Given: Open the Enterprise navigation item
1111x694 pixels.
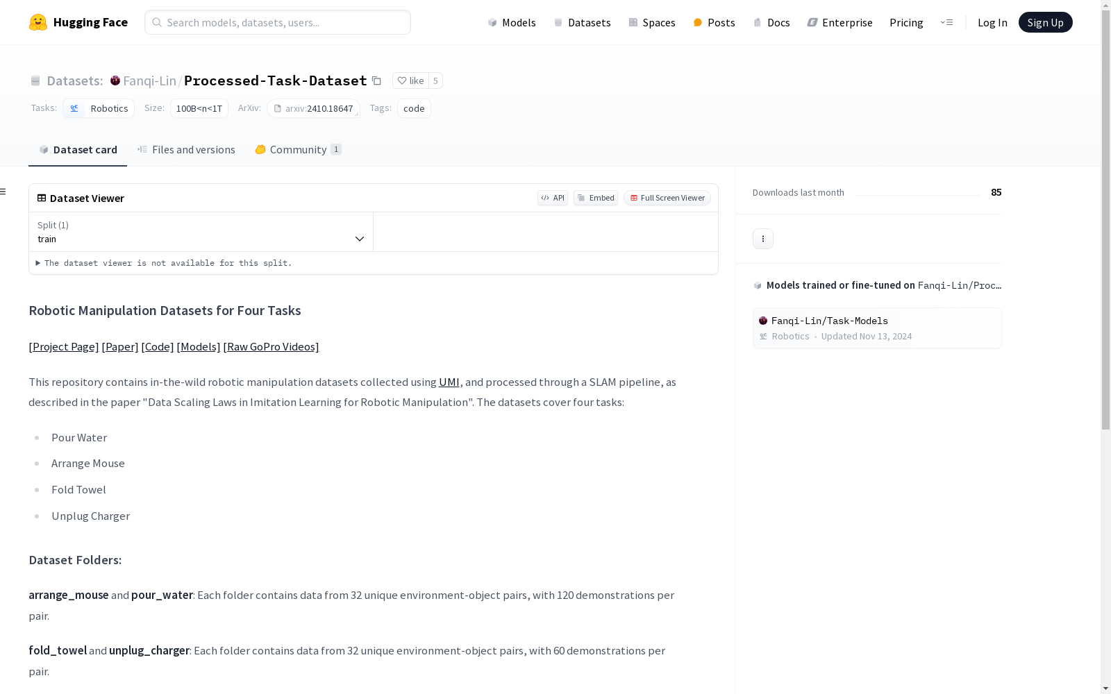Looking at the screenshot, I should click(840, 22).
